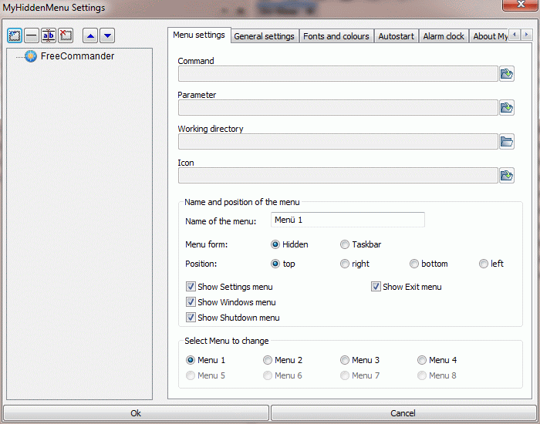The width and height of the screenshot is (540, 424).
Task: Move entry down with blue arrow
Action: [107, 35]
